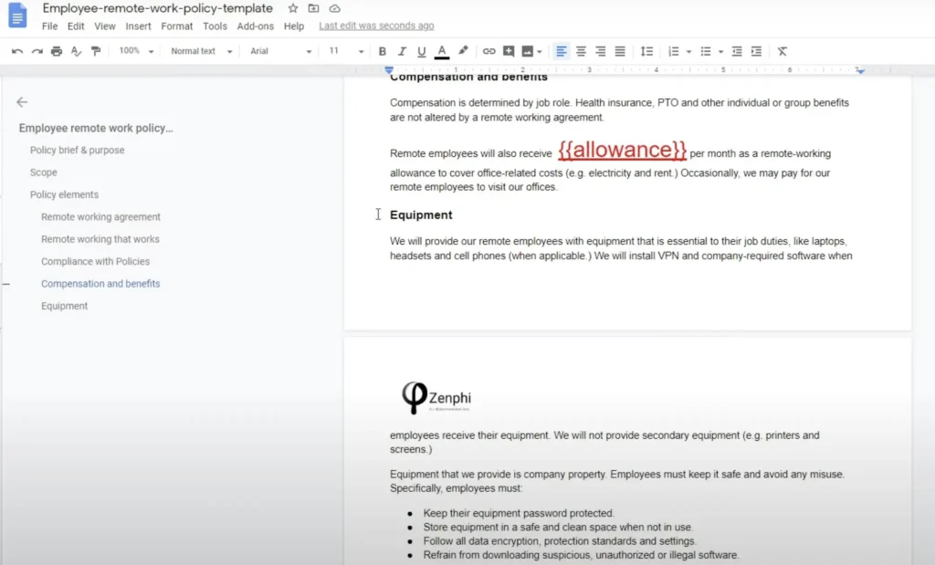Jump to 'Policy brief & purpose' section

pos(78,151)
